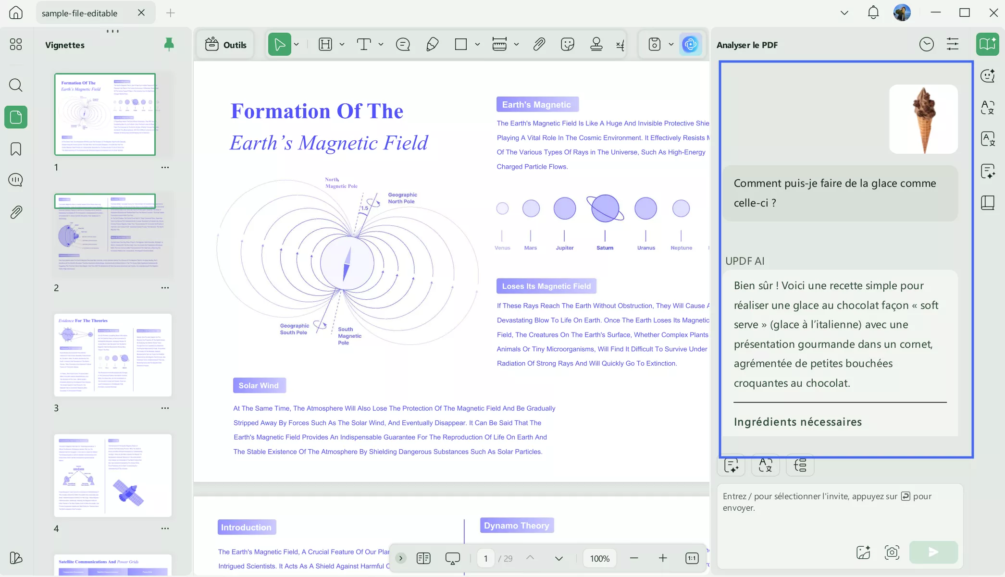Viewport: 1005px width, 577px height.
Task: Open AI panel settings sliders icon
Action: 952,45
